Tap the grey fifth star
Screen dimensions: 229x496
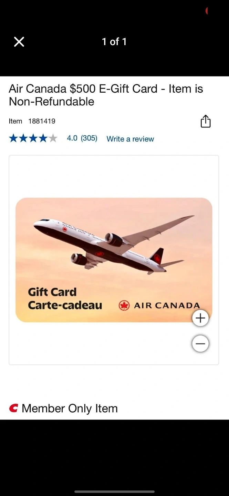tap(53, 138)
